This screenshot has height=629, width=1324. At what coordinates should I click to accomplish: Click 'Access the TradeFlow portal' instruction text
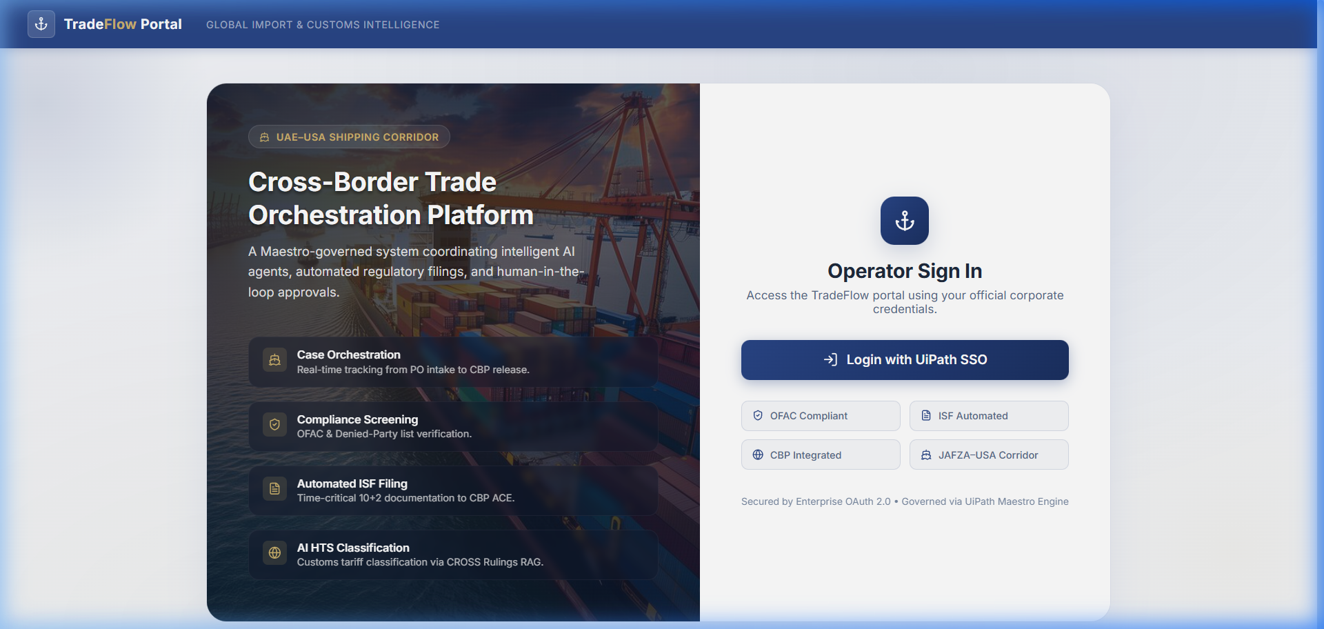905,302
